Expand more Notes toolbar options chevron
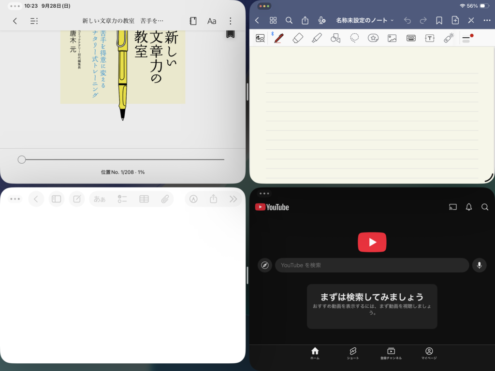495x371 pixels. pyautogui.click(x=233, y=199)
